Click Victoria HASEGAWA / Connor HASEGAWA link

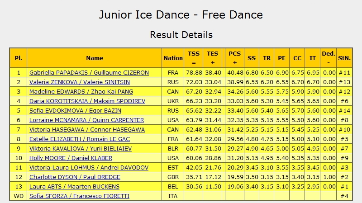pos(87,129)
